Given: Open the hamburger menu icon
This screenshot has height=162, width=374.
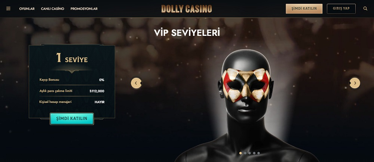Looking at the screenshot, I should [8, 9].
